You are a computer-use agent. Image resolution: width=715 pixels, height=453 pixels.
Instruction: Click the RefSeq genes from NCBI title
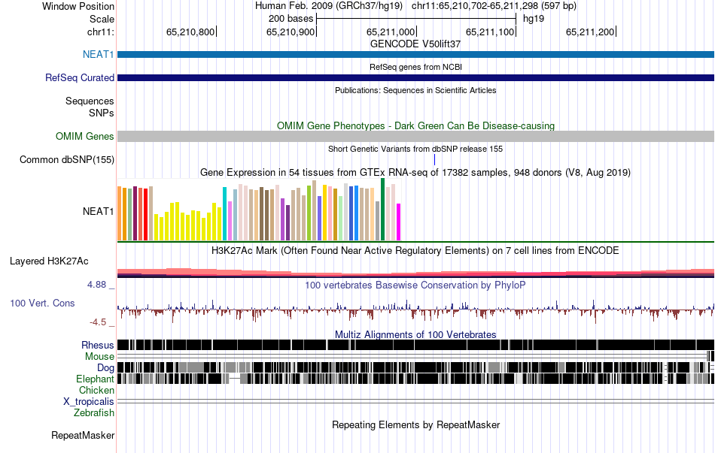tap(416, 67)
